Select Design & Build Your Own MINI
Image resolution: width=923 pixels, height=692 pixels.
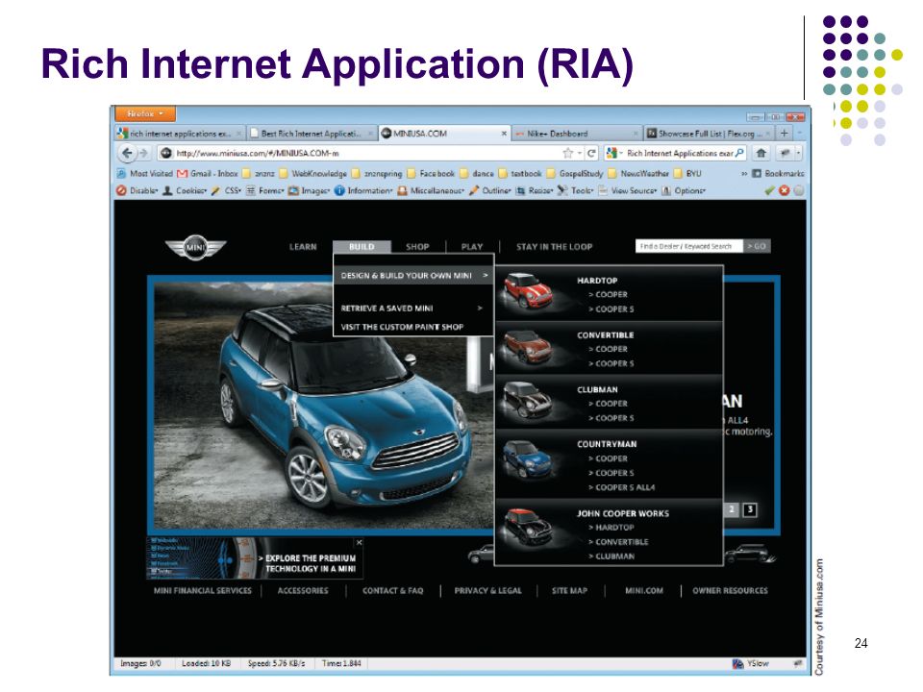coord(413,276)
